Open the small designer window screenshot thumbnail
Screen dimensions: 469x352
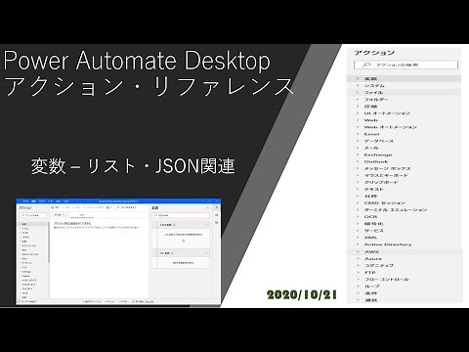[118, 251]
